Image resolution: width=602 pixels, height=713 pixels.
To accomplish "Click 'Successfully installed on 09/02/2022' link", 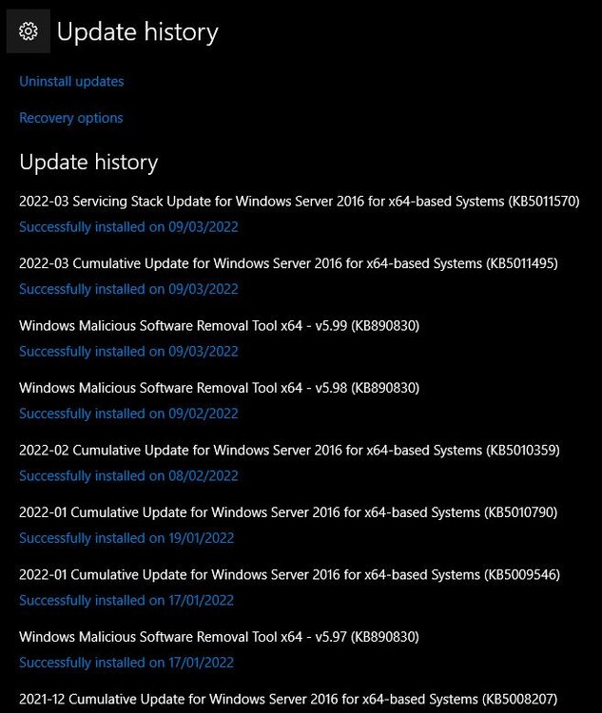I will coord(128,414).
